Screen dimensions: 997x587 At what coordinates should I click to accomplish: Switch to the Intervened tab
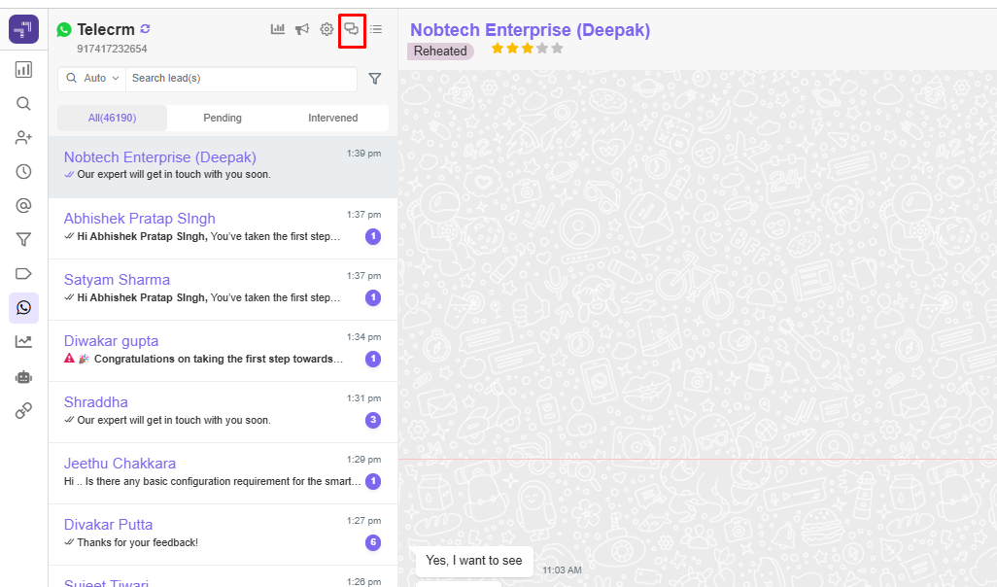pos(332,119)
